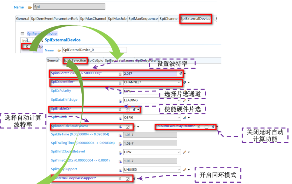The height and width of the screenshot is (184, 292).
Task: Click the SpiBaudrate value type icon
Action: point(120,74)
